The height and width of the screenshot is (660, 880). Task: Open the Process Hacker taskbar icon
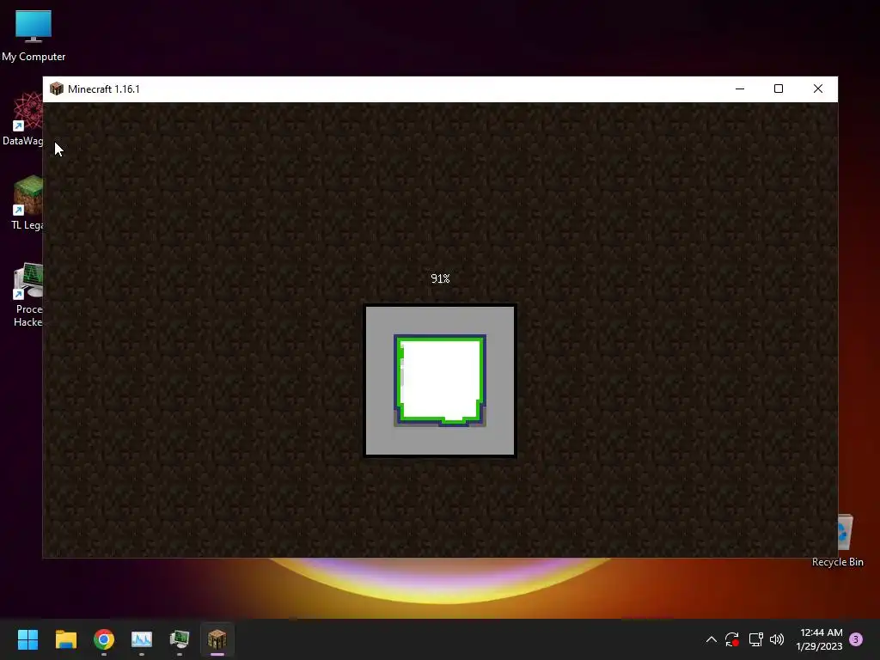(180, 639)
